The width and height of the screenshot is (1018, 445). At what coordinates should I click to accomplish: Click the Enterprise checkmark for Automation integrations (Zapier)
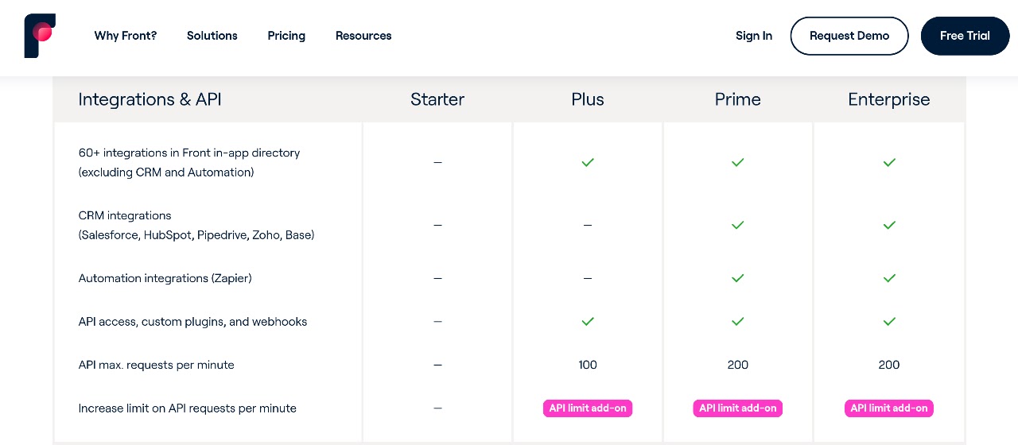click(889, 278)
